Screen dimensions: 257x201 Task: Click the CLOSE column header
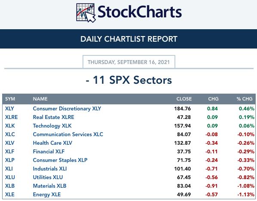click(x=184, y=99)
